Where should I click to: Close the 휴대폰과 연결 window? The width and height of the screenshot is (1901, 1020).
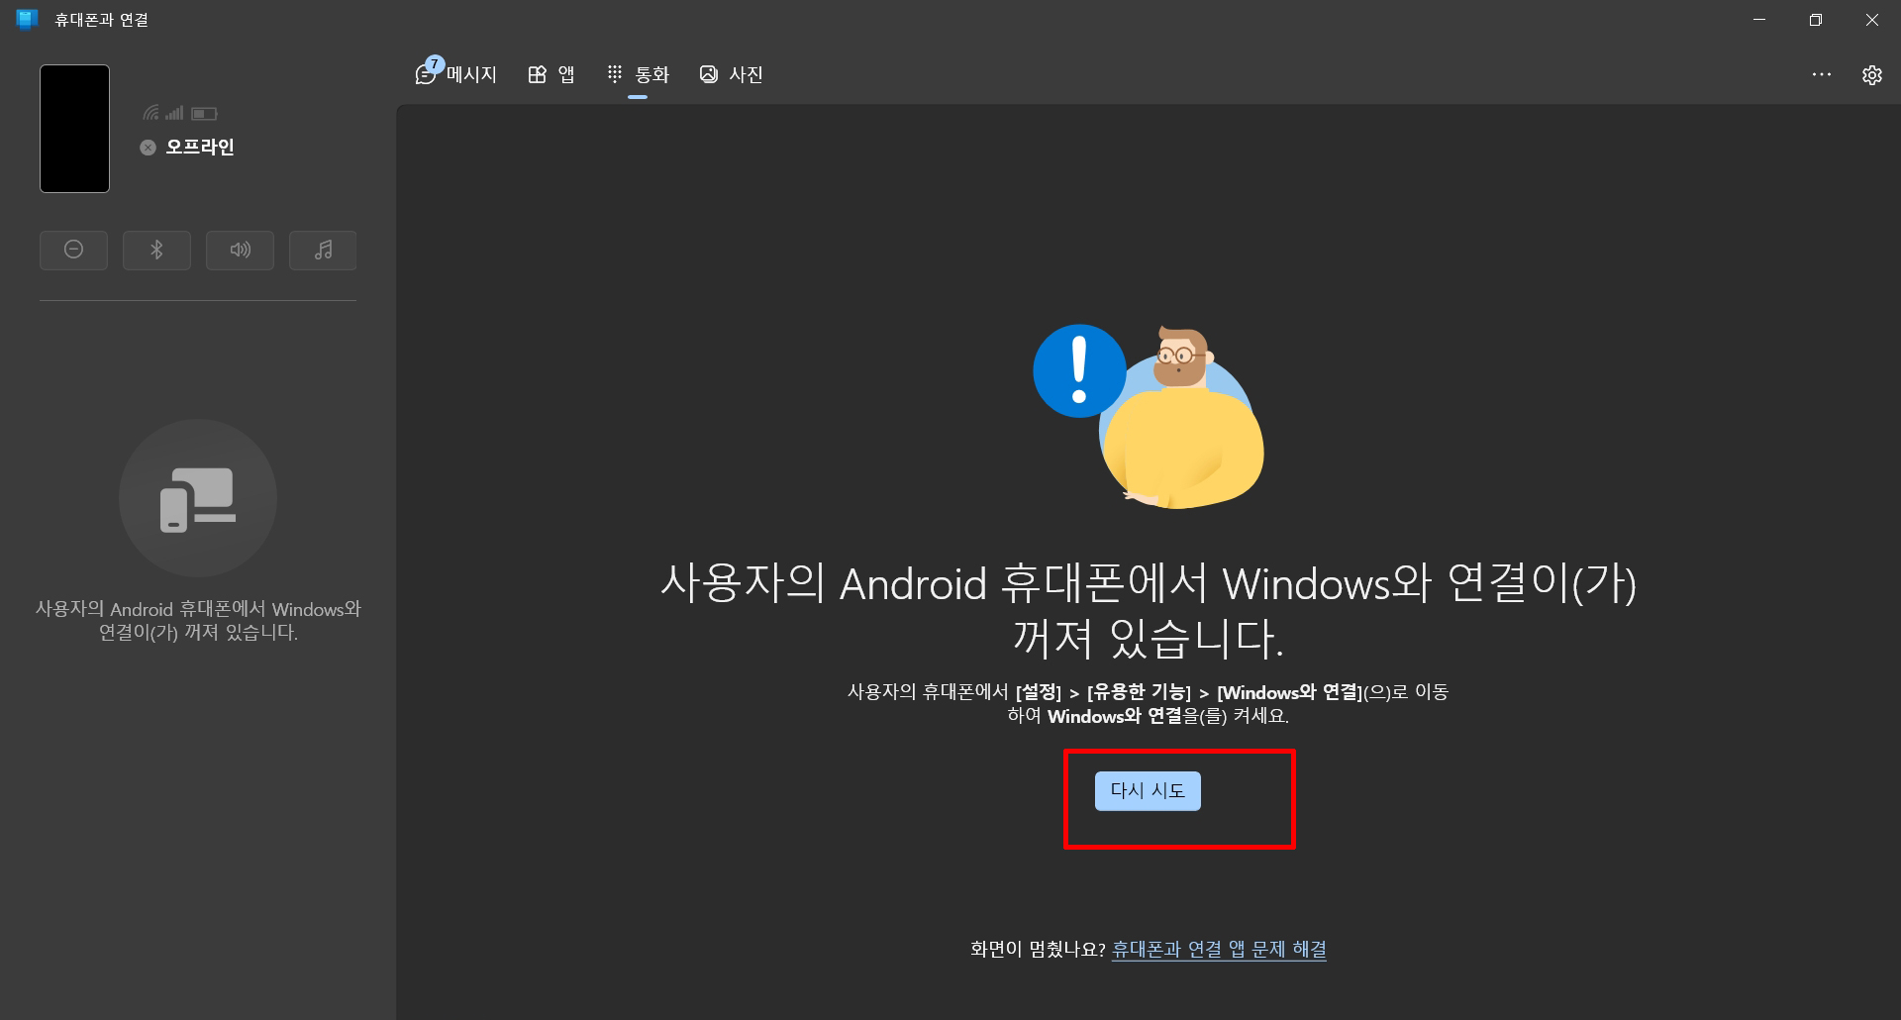pyautogui.click(x=1872, y=20)
